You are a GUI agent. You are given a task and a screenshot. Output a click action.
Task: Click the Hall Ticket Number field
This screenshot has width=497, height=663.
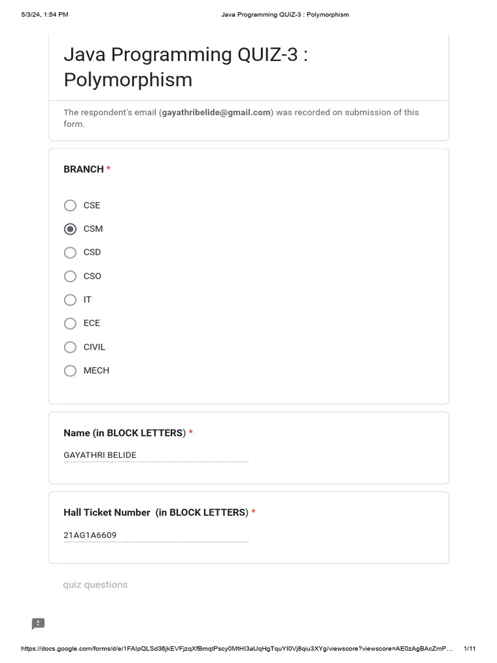pos(156,535)
